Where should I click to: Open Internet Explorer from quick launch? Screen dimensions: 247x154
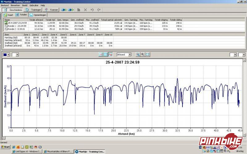14,147
